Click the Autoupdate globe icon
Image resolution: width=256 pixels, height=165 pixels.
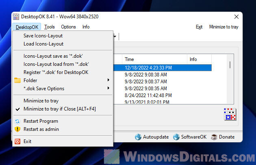(138, 137)
